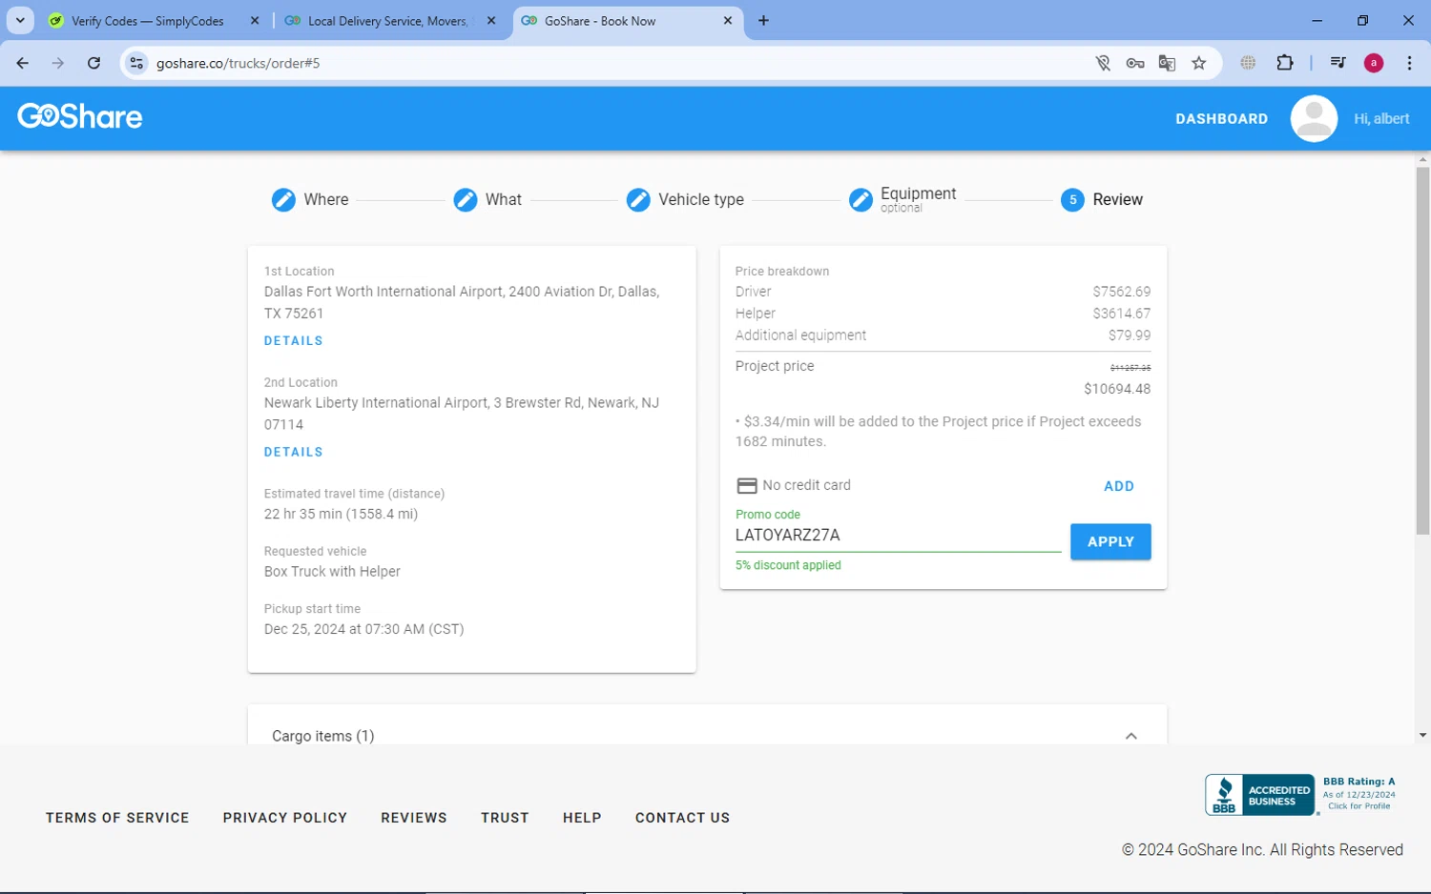Viewport: 1431px width, 894px height.
Task: Open the media control icon
Action: click(x=1338, y=63)
